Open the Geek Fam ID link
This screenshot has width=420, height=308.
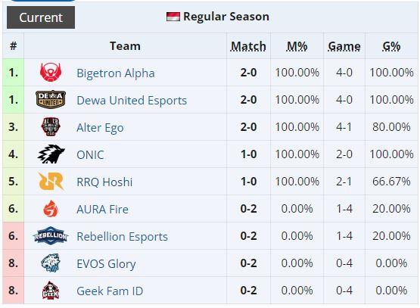(x=110, y=291)
